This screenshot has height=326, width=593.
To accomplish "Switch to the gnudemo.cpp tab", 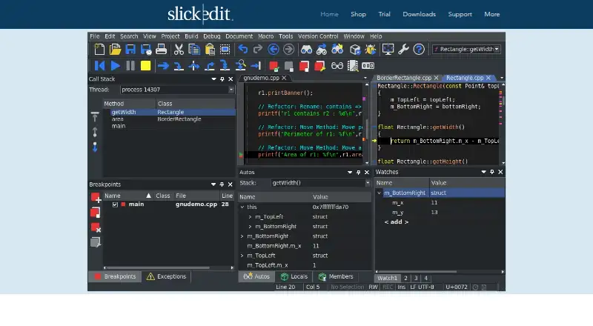I will tap(262, 78).
